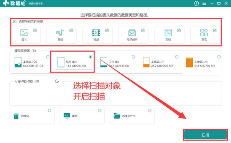The width and height of the screenshot is (231, 143).
Task: Open the hamburger menu in title bar
Action: click(204, 3)
